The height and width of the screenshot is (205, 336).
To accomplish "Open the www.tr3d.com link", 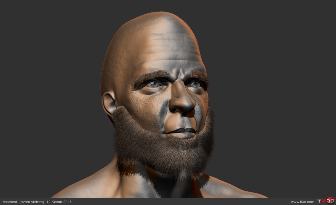I will click(x=302, y=202).
